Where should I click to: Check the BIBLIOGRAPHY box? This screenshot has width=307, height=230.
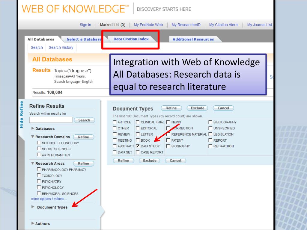tap(210, 122)
